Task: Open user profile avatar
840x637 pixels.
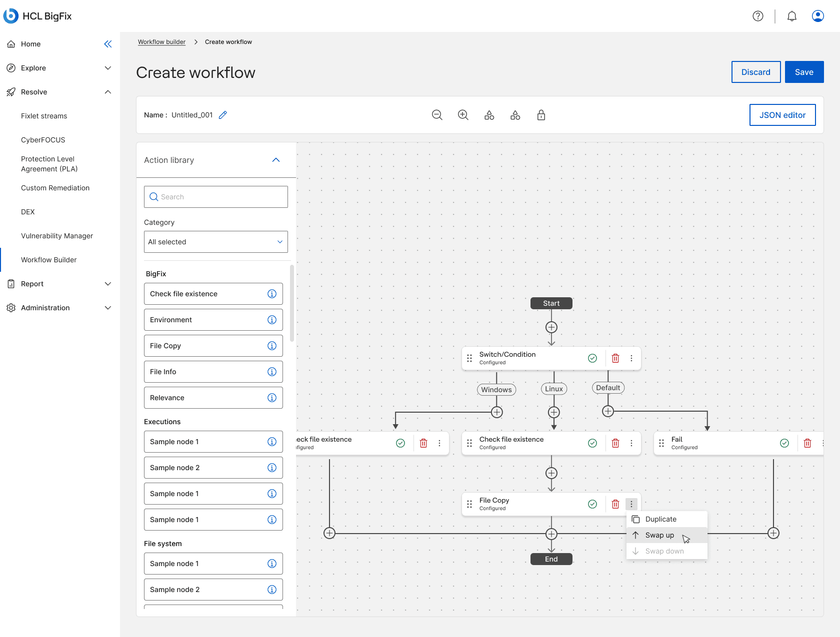Action: pyautogui.click(x=818, y=16)
